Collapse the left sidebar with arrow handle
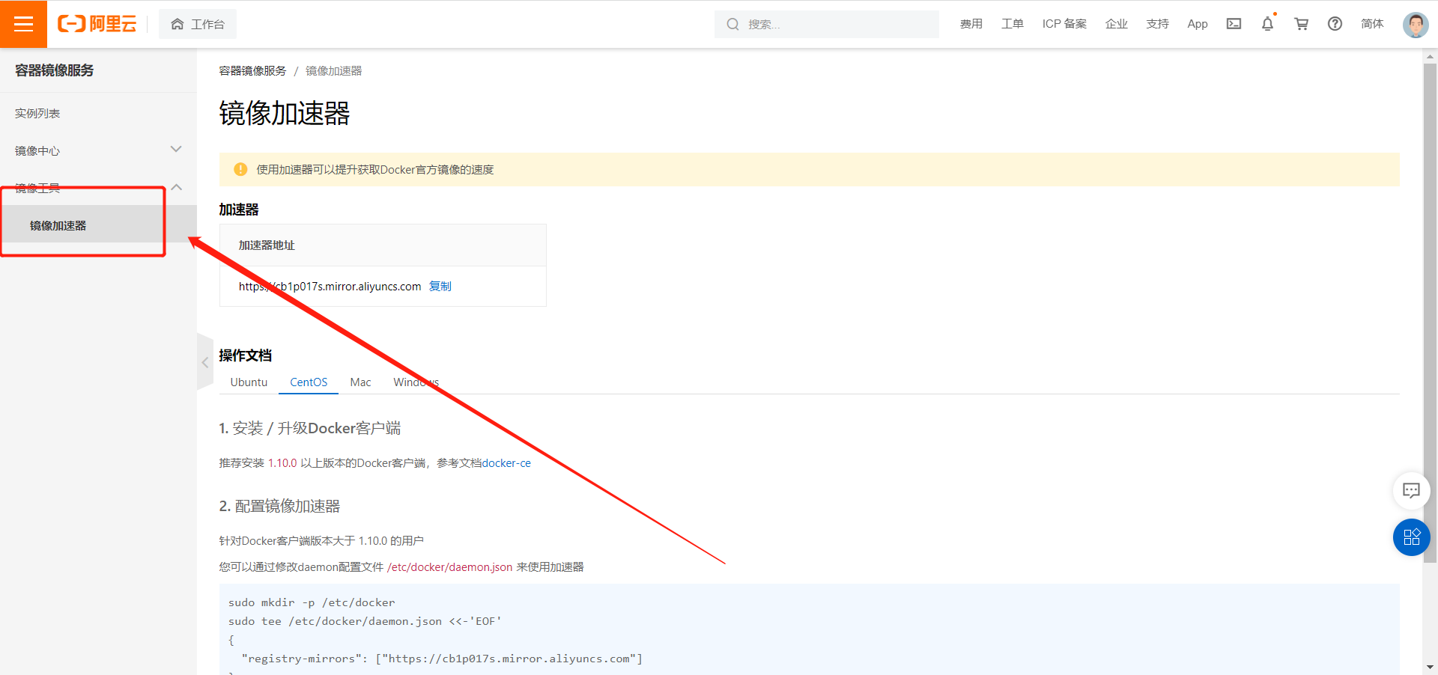 pyautogui.click(x=204, y=362)
